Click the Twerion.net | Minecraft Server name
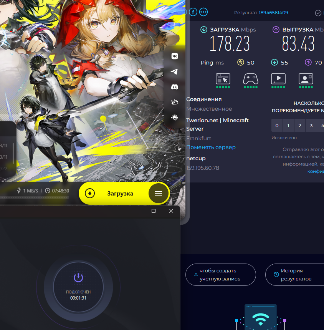 [217, 124]
